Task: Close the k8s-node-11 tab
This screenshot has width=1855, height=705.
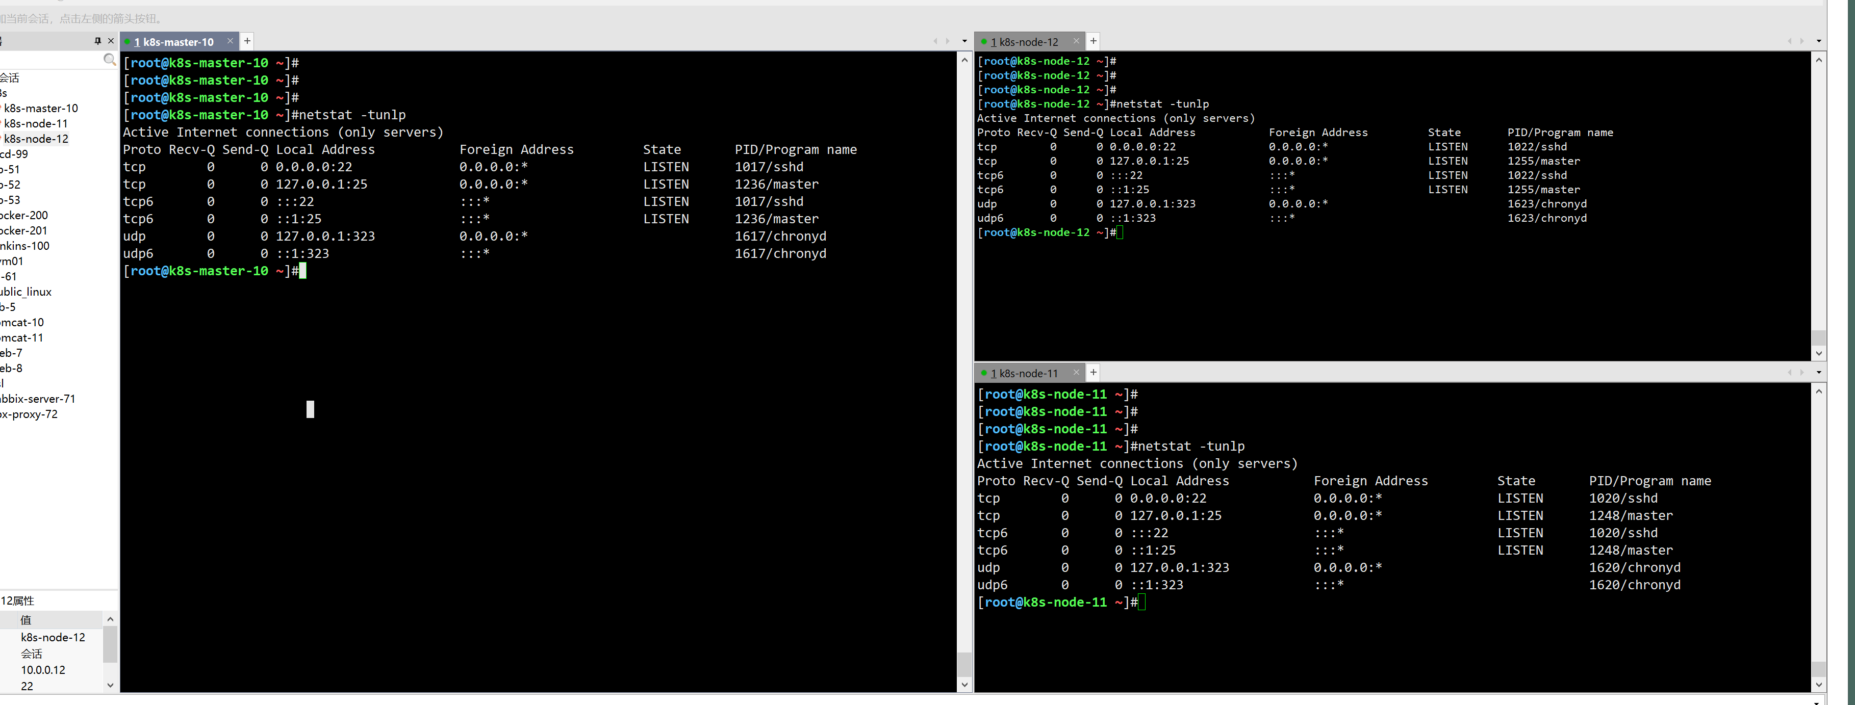Action: (x=1077, y=372)
